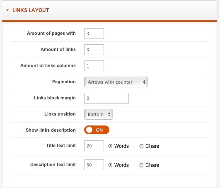This screenshot has height=188, width=220.
Task: Click the LINKS LAYOUT header title
Action: tap(31, 10)
